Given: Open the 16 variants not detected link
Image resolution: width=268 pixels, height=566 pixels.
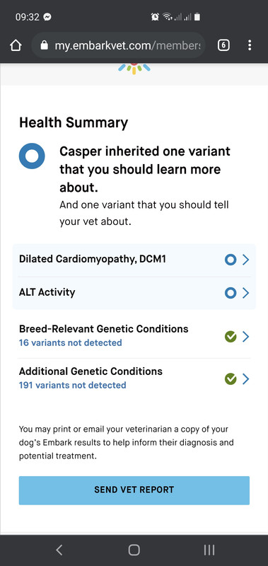Looking at the screenshot, I should [70, 342].
